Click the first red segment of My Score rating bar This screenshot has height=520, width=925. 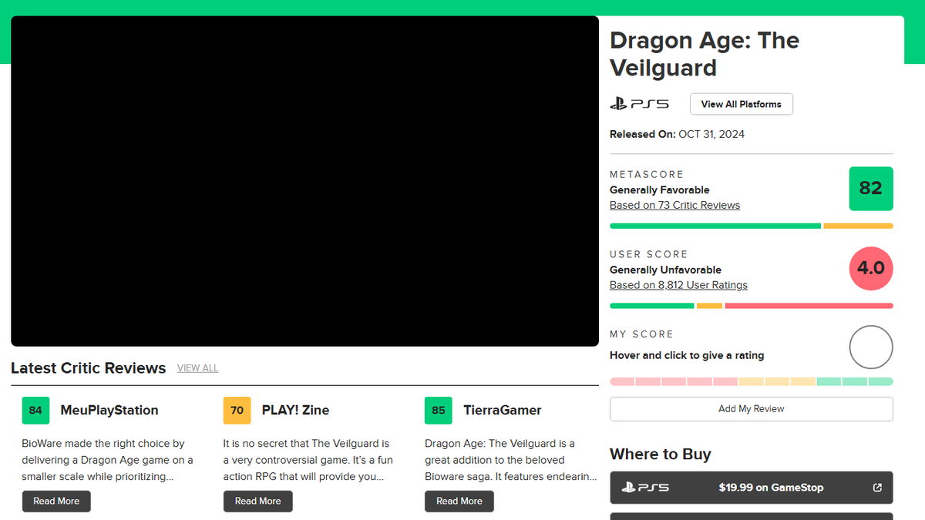point(622,381)
